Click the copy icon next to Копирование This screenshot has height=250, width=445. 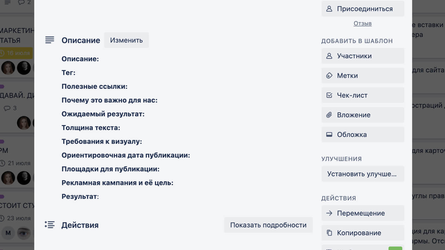pyautogui.click(x=329, y=233)
